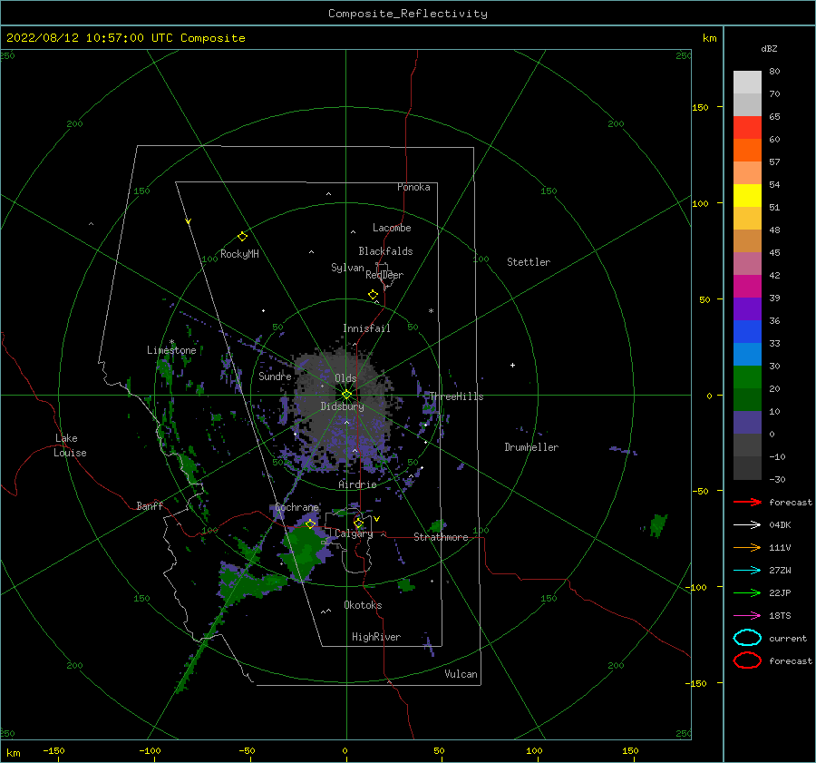Click the red forecast arrow in legend
This screenshot has width=816, height=763.
pyautogui.click(x=747, y=502)
